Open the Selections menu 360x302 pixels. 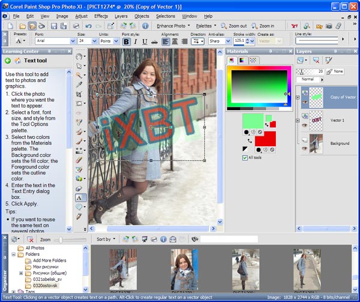(166, 16)
